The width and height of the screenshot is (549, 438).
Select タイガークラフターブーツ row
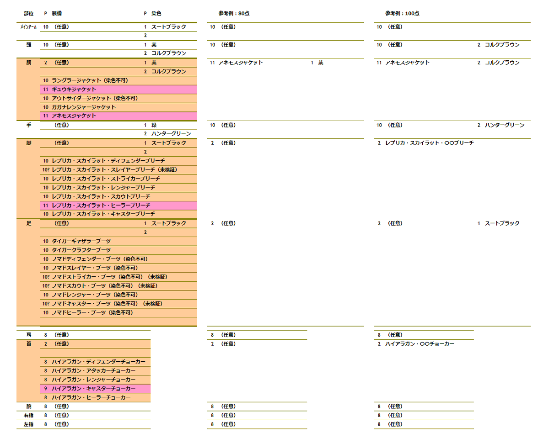(x=118, y=250)
